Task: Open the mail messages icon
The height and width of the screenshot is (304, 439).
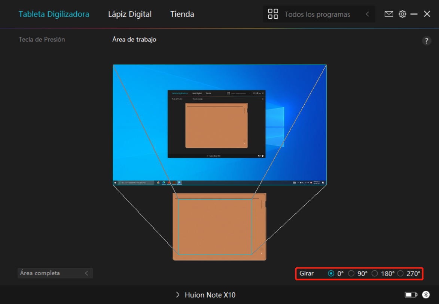Action: (x=388, y=14)
